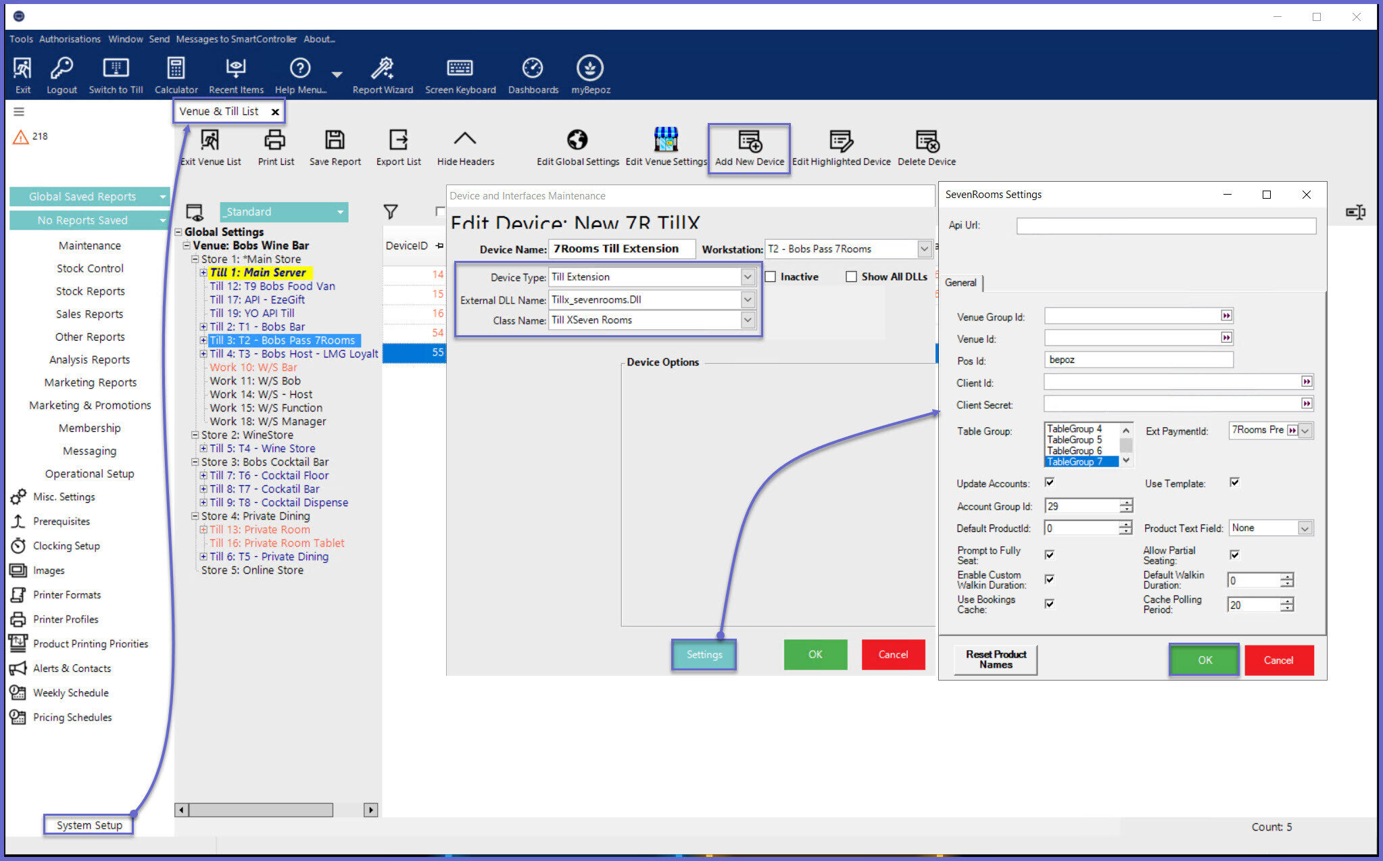This screenshot has width=1383, height=861.
Task: Toggle Show All DLLs checkbox
Action: coord(851,276)
